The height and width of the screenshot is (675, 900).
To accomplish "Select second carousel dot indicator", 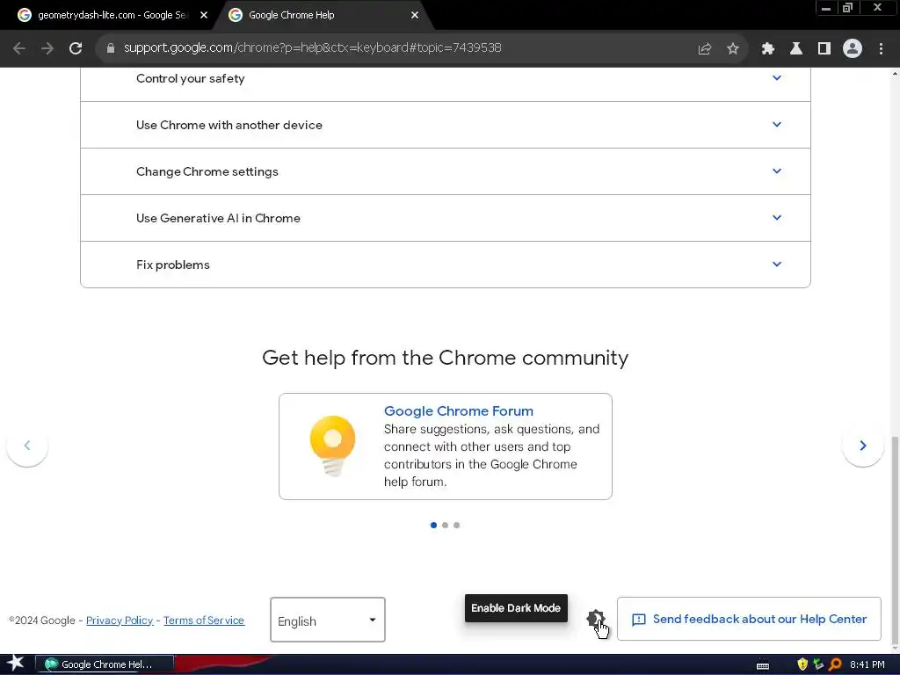I will (x=445, y=526).
